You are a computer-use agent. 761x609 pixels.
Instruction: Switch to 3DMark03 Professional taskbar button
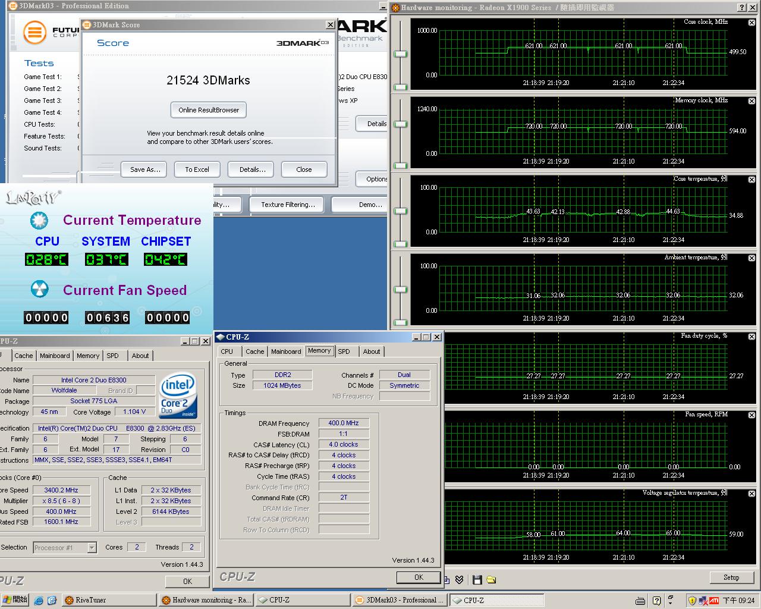click(400, 600)
